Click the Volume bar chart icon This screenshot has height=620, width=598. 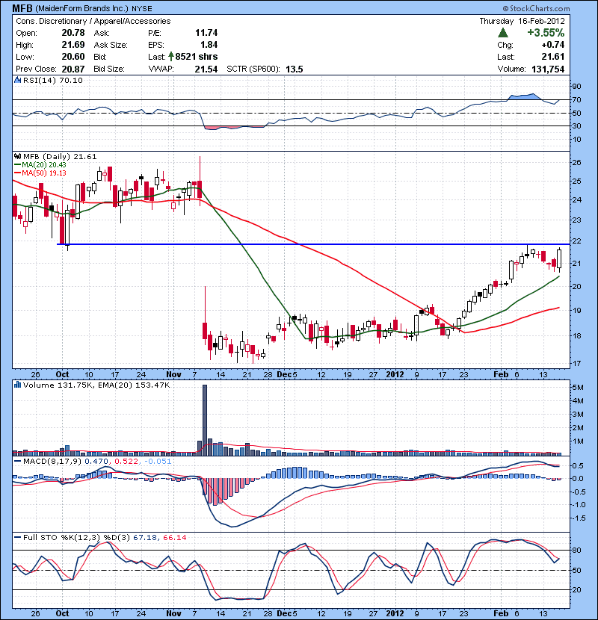click(x=17, y=385)
